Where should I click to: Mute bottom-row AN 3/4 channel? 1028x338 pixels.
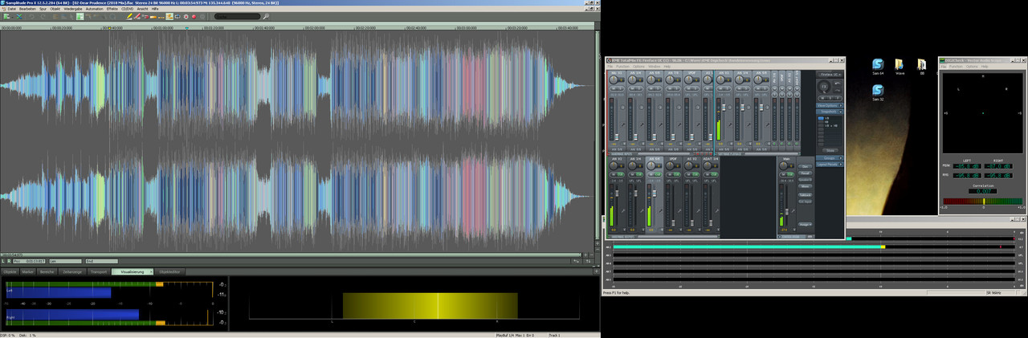(x=634, y=175)
